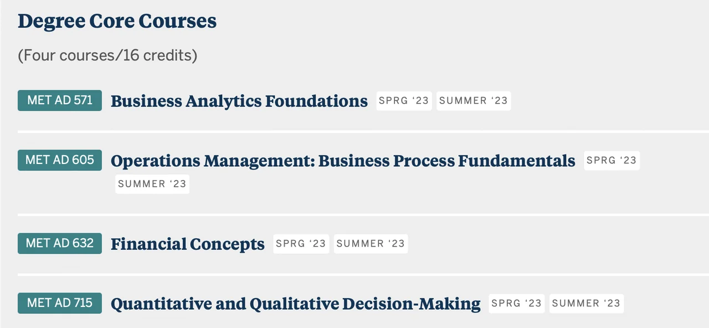
Task: Select SPRG '23 tag beside Financial Concepts
Action: click(x=301, y=244)
